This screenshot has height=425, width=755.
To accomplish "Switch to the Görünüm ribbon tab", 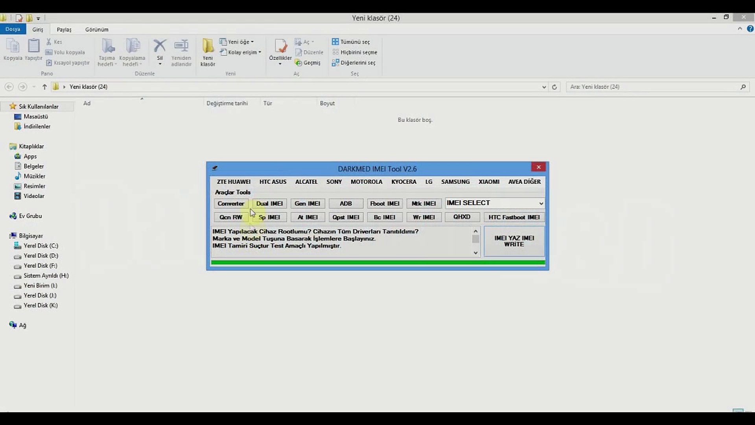I will (x=97, y=30).
